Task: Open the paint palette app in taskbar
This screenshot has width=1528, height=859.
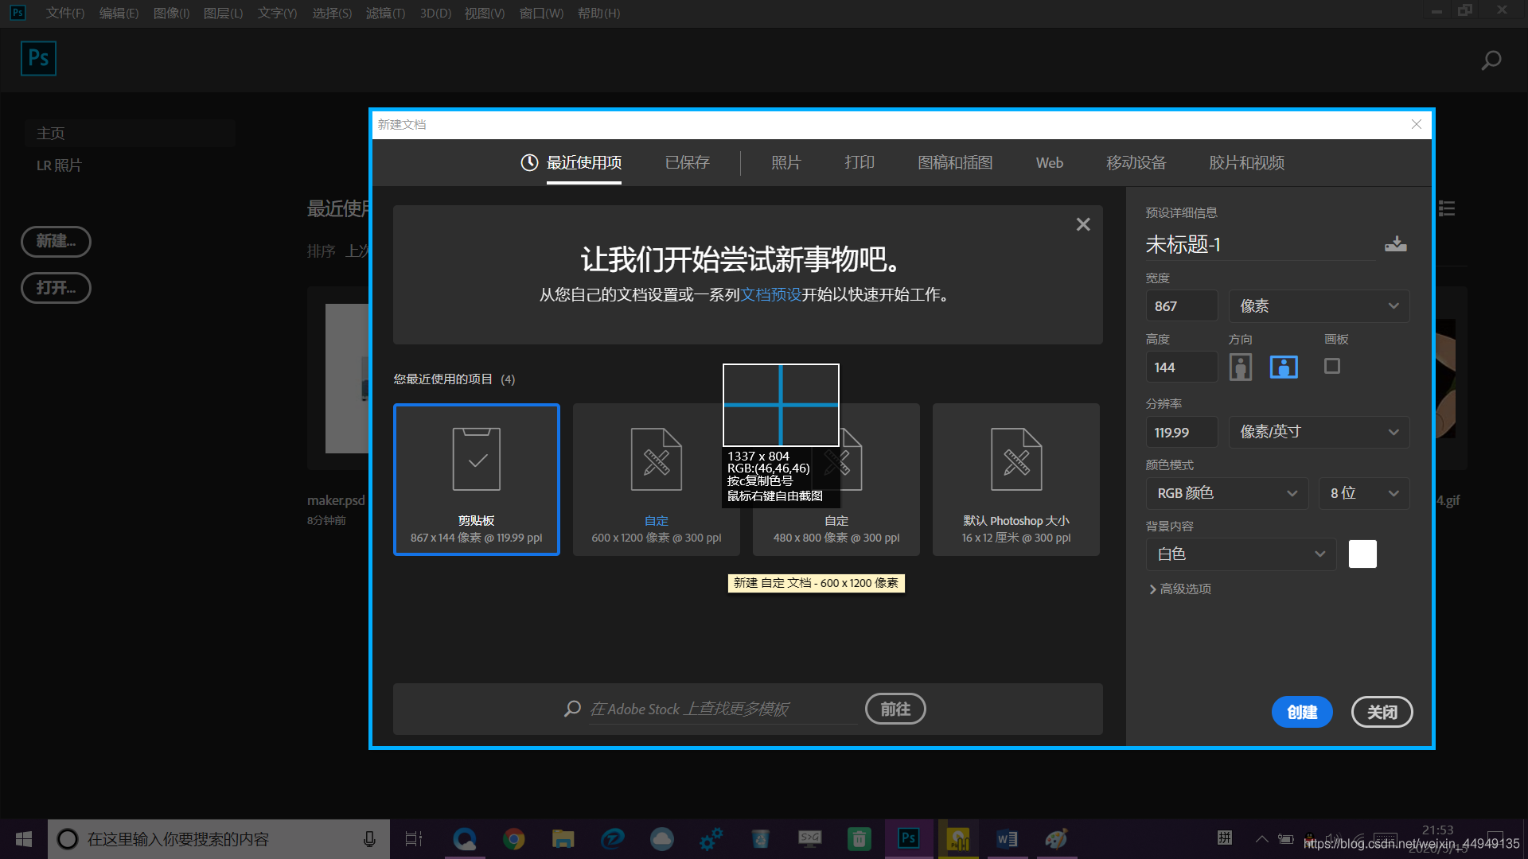Action: [x=1056, y=839]
